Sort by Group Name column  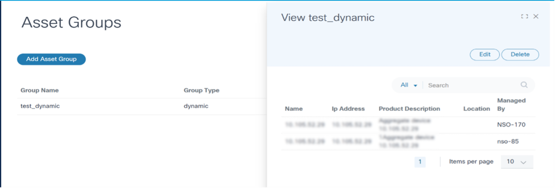40,90
